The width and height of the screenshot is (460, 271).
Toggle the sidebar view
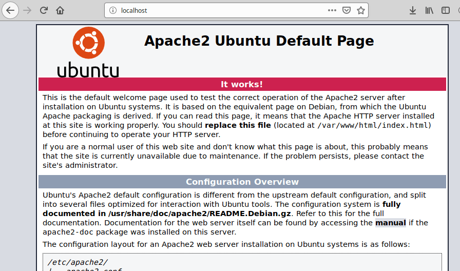[446, 10]
